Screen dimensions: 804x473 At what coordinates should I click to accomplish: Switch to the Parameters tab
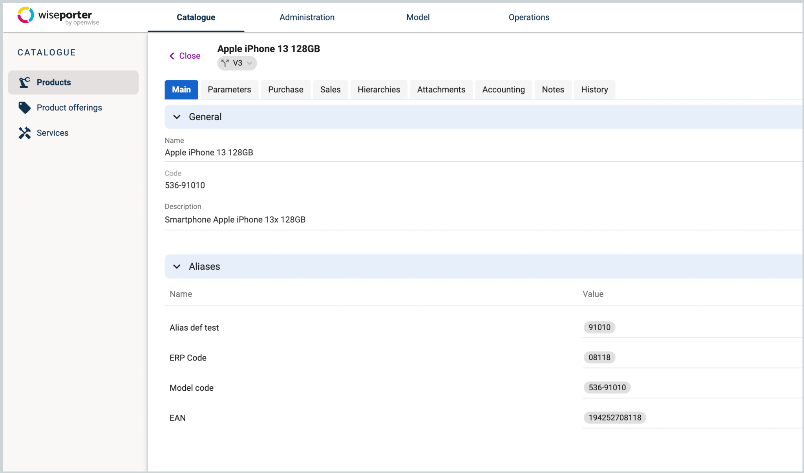(229, 90)
